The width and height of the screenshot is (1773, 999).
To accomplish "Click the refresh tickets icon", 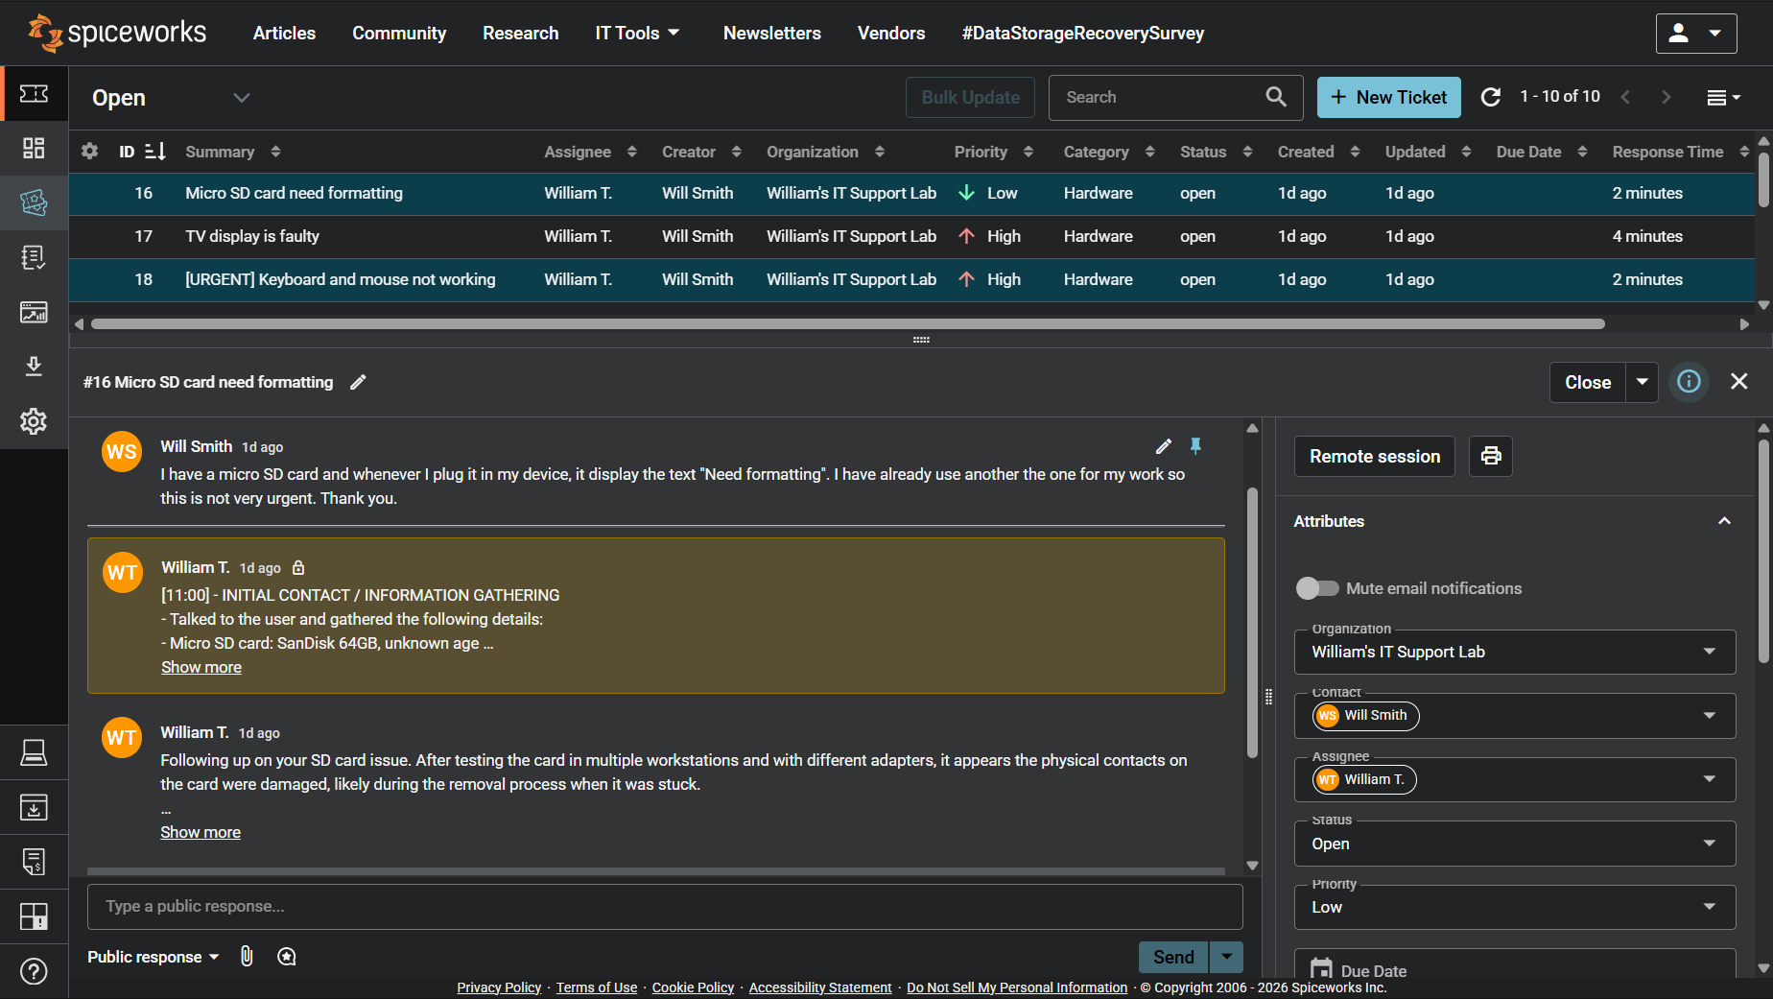I will tap(1490, 97).
